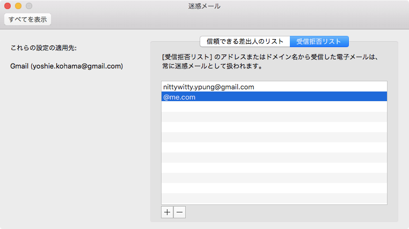The image size is (409, 229).
Task: Click the gray zoom button in the title bar
Action: coord(29,6)
